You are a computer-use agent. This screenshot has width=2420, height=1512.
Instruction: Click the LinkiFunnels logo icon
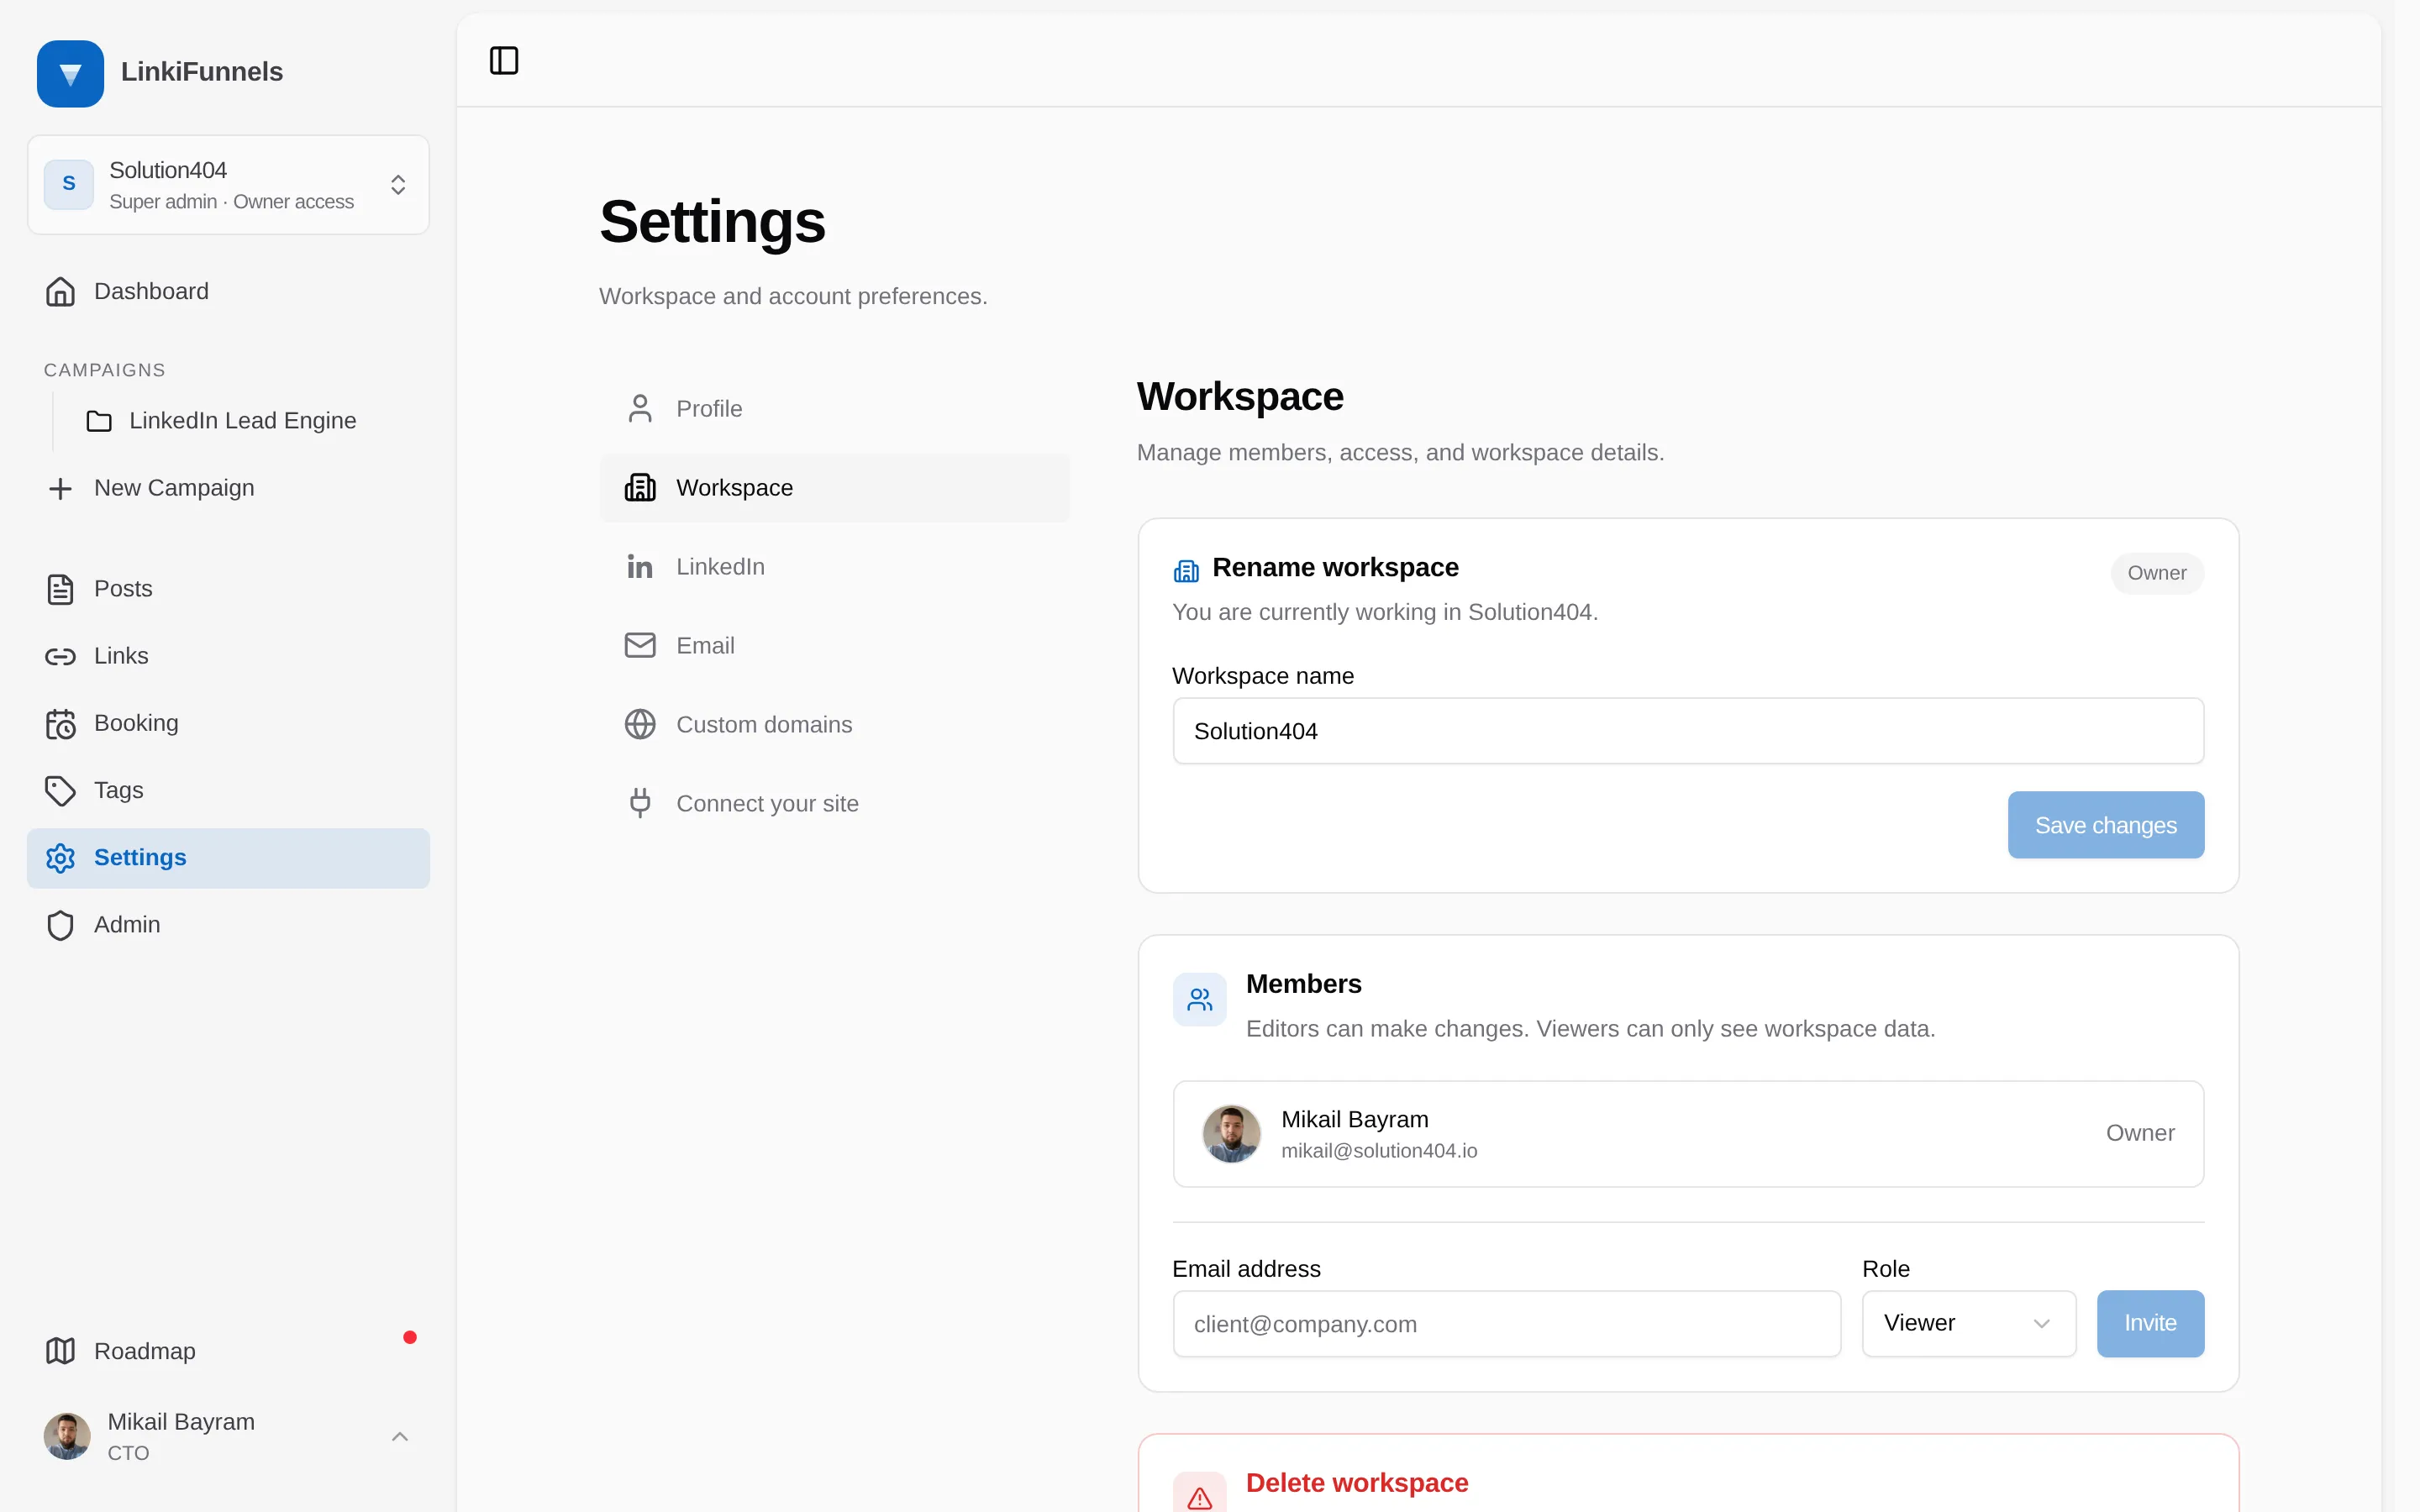(70, 73)
